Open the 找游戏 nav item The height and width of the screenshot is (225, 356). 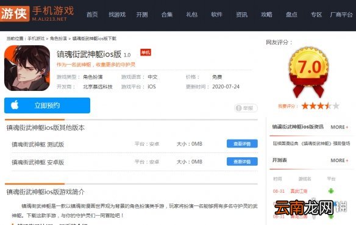[x=117, y=15]
